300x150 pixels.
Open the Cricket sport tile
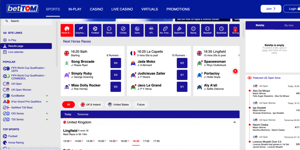(x=123, y=30)
